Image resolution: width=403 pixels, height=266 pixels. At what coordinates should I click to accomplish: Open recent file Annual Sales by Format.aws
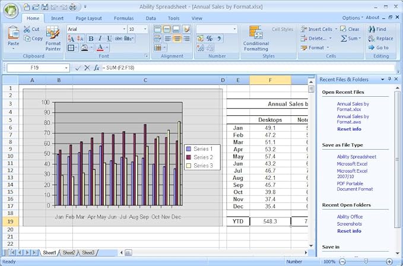(353, 119)
